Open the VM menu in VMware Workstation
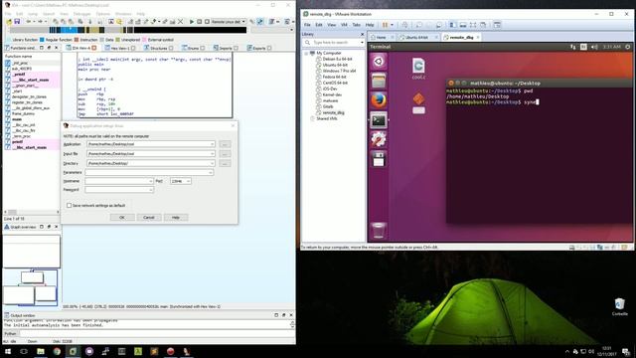Image resolution: width=636 pixels, height=358 pixels. click(x=344, y=25)
